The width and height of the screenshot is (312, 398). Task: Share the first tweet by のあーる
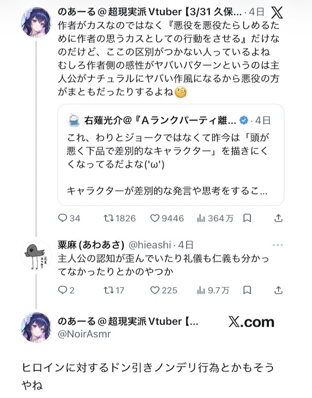click(278, 218)
